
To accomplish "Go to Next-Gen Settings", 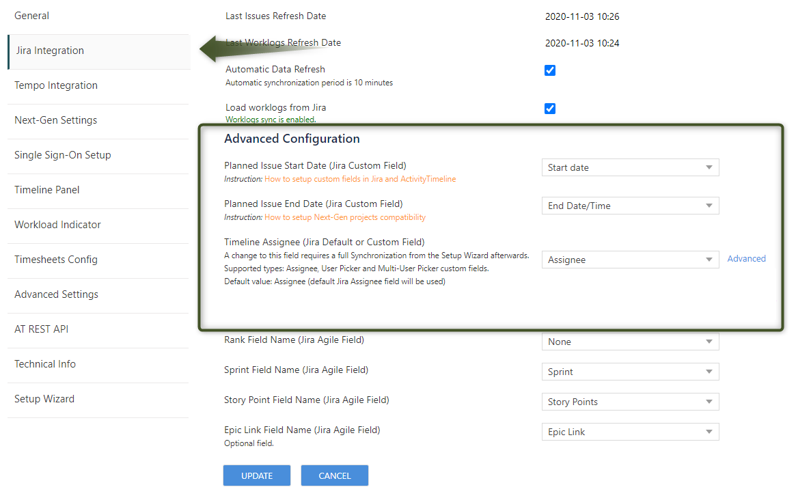I will (x=56, y=120).
